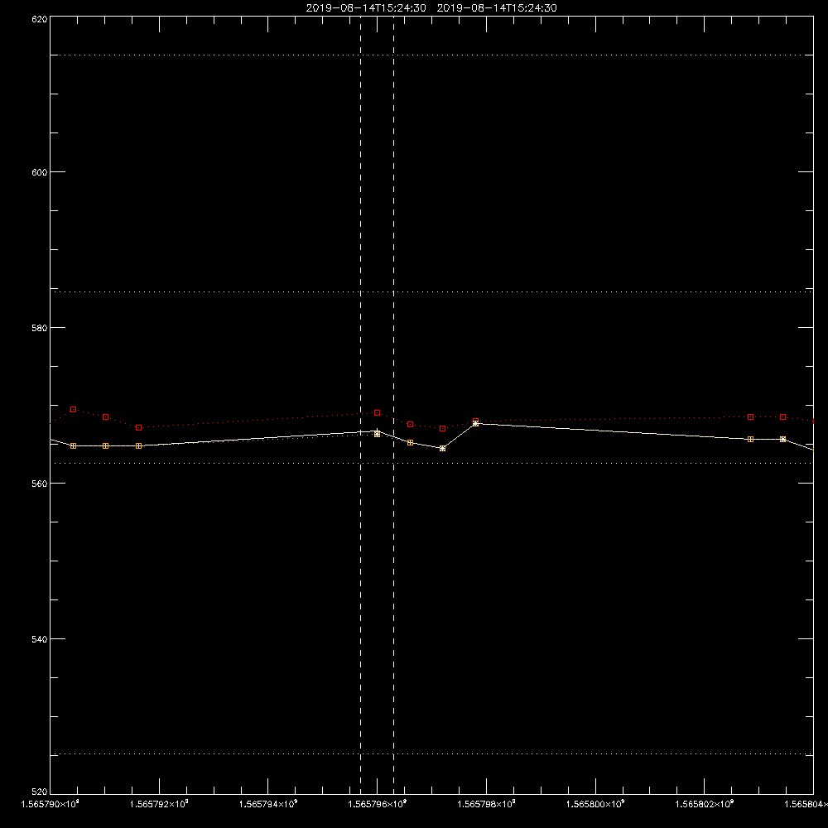828x828 pixels.
Task: Select the rightmost red square data marker
Action: coord(783,417)
